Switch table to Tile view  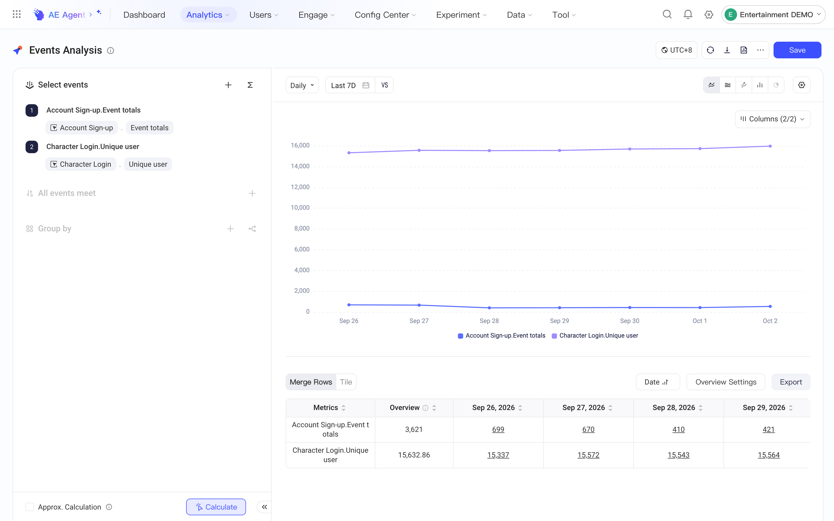click(346, 382)
